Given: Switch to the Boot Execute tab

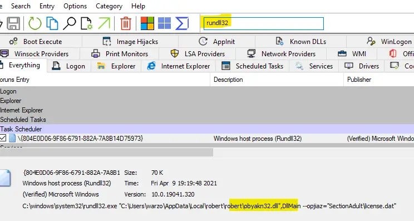Looking at the screenshot, I should coord(41,41).
